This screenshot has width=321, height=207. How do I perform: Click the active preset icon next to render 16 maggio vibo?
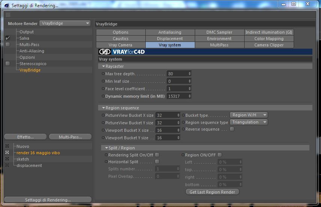click(x=7, y=152)
